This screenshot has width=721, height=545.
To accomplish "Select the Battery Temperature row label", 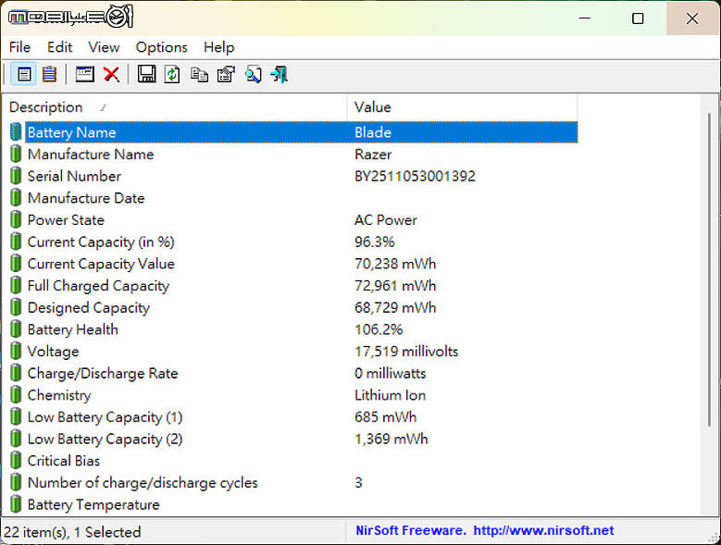I will [93, 504].
